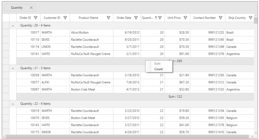This screenshot has width=259, height=139.
Task: Select the SIMOB customer cell
Action: pyautogui.click(x=55, y=132)
